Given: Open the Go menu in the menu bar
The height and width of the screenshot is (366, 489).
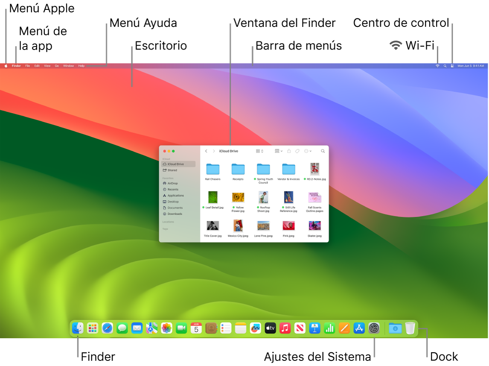Looking at the screenshot, I should (x=57, y=66).
